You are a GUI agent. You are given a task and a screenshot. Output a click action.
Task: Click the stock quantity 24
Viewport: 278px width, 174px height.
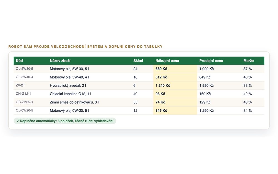point(135,69)
